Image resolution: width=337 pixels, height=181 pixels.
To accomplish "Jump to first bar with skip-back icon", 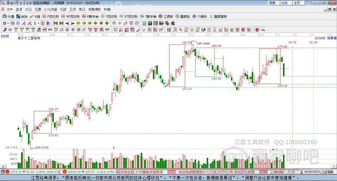I will [x=55, y=23].
